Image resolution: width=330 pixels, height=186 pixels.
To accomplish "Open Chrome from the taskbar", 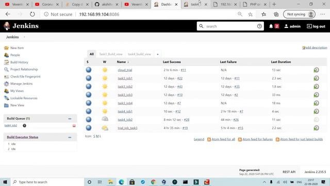I will [x=153, y=182].
